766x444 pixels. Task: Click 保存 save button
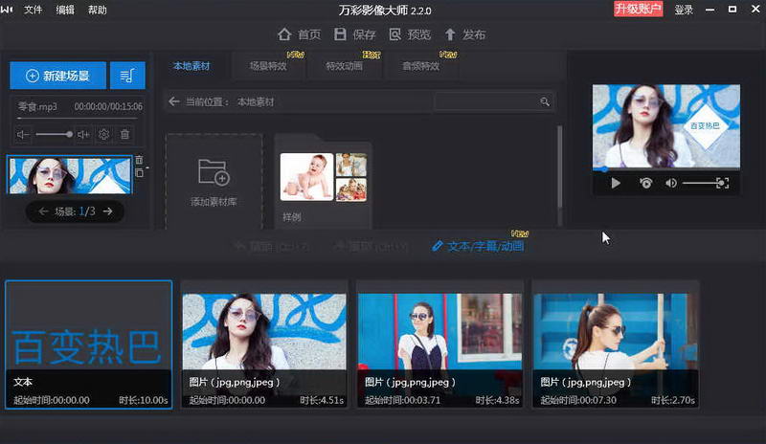click(x=354, y=34)
